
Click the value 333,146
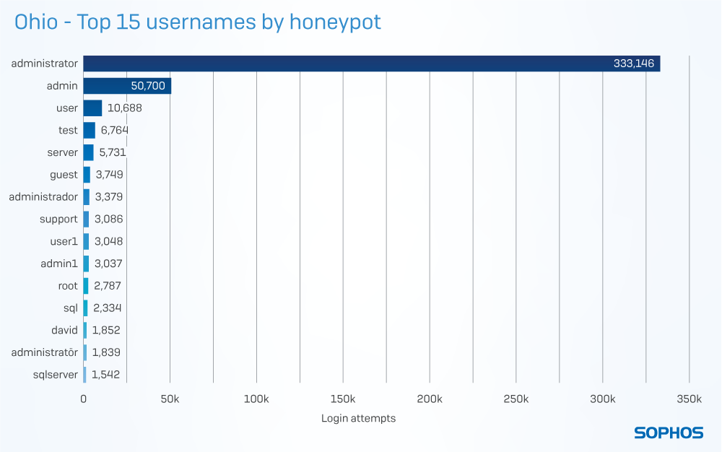(634, 64)
